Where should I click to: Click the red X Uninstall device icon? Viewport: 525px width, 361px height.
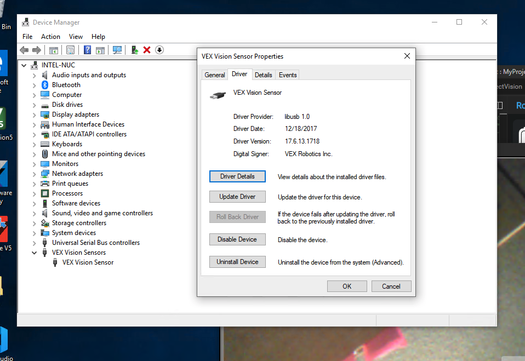click(x=147, y=50)
